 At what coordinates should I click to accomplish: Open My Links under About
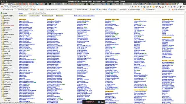pos(8,100)
